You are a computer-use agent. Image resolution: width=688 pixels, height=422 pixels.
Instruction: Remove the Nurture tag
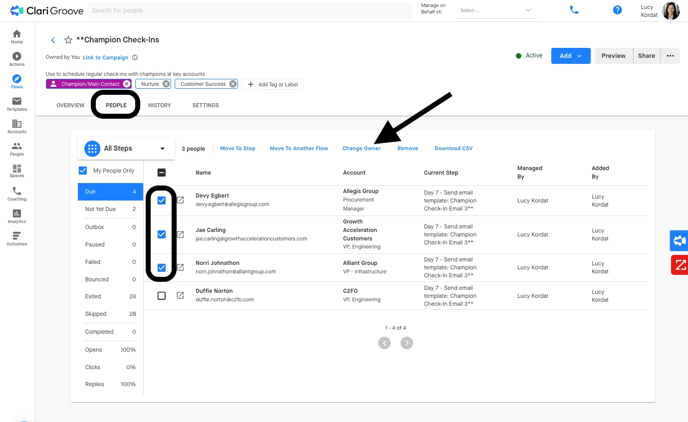tap(166, 84)
